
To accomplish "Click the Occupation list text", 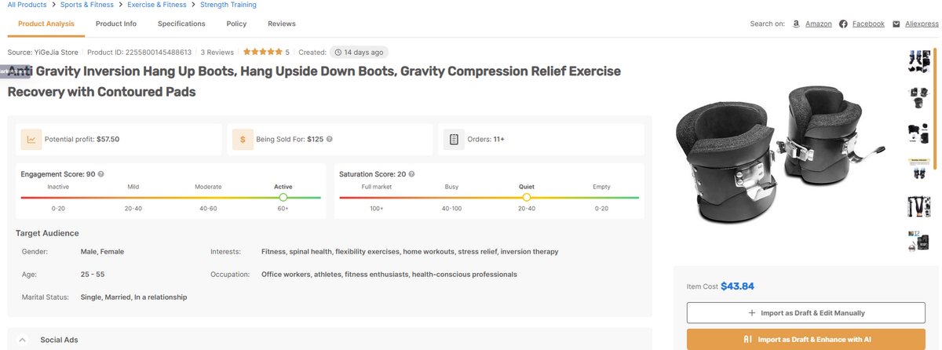I will [389, 275].
